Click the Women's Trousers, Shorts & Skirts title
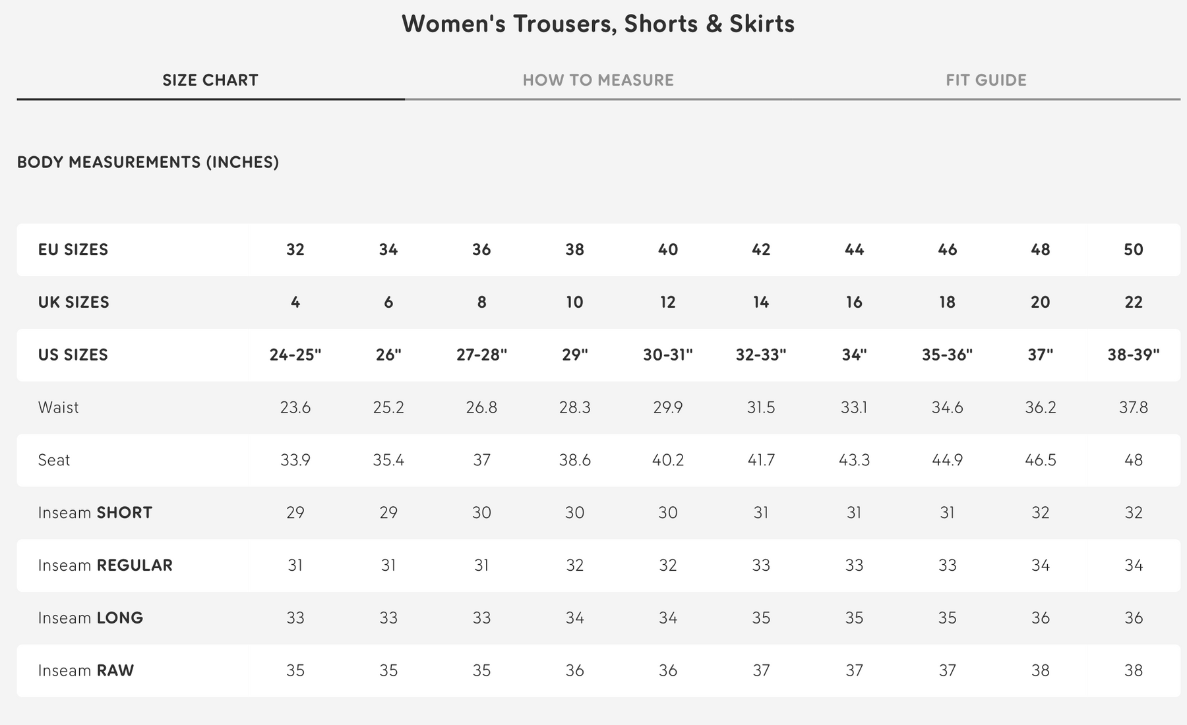This screenshot has width=1187, height=725. [x=598, y=24]
